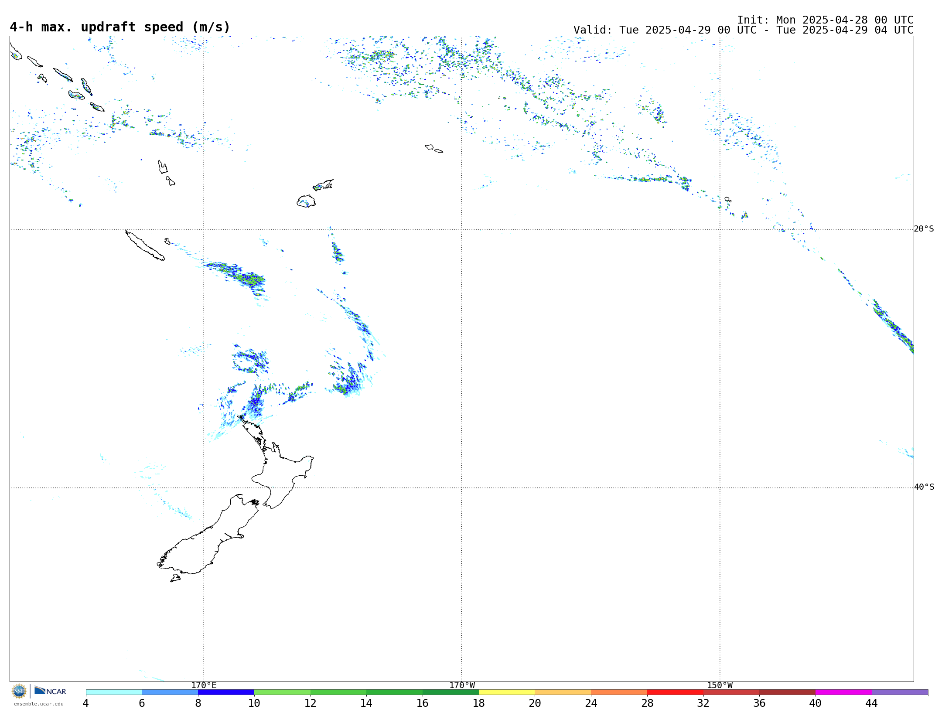Click the 170°W longitude label

pyautogui.click(x=462, y=685)
